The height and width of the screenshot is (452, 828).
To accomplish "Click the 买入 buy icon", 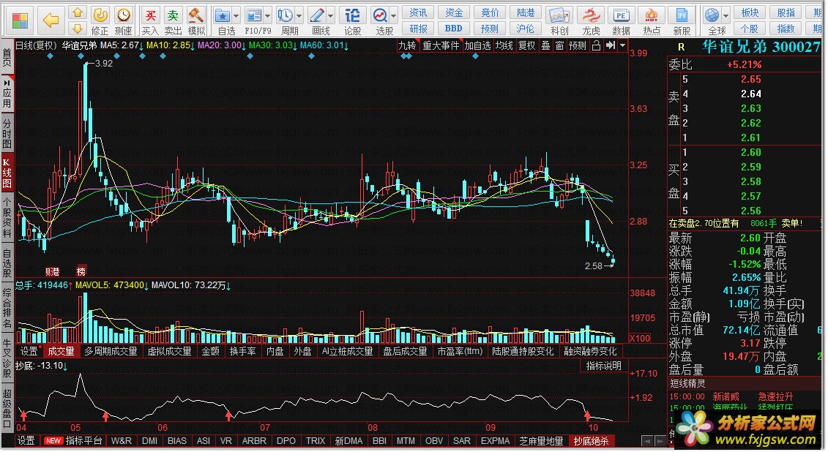I will pyautogui.click(x=151, y=15).
